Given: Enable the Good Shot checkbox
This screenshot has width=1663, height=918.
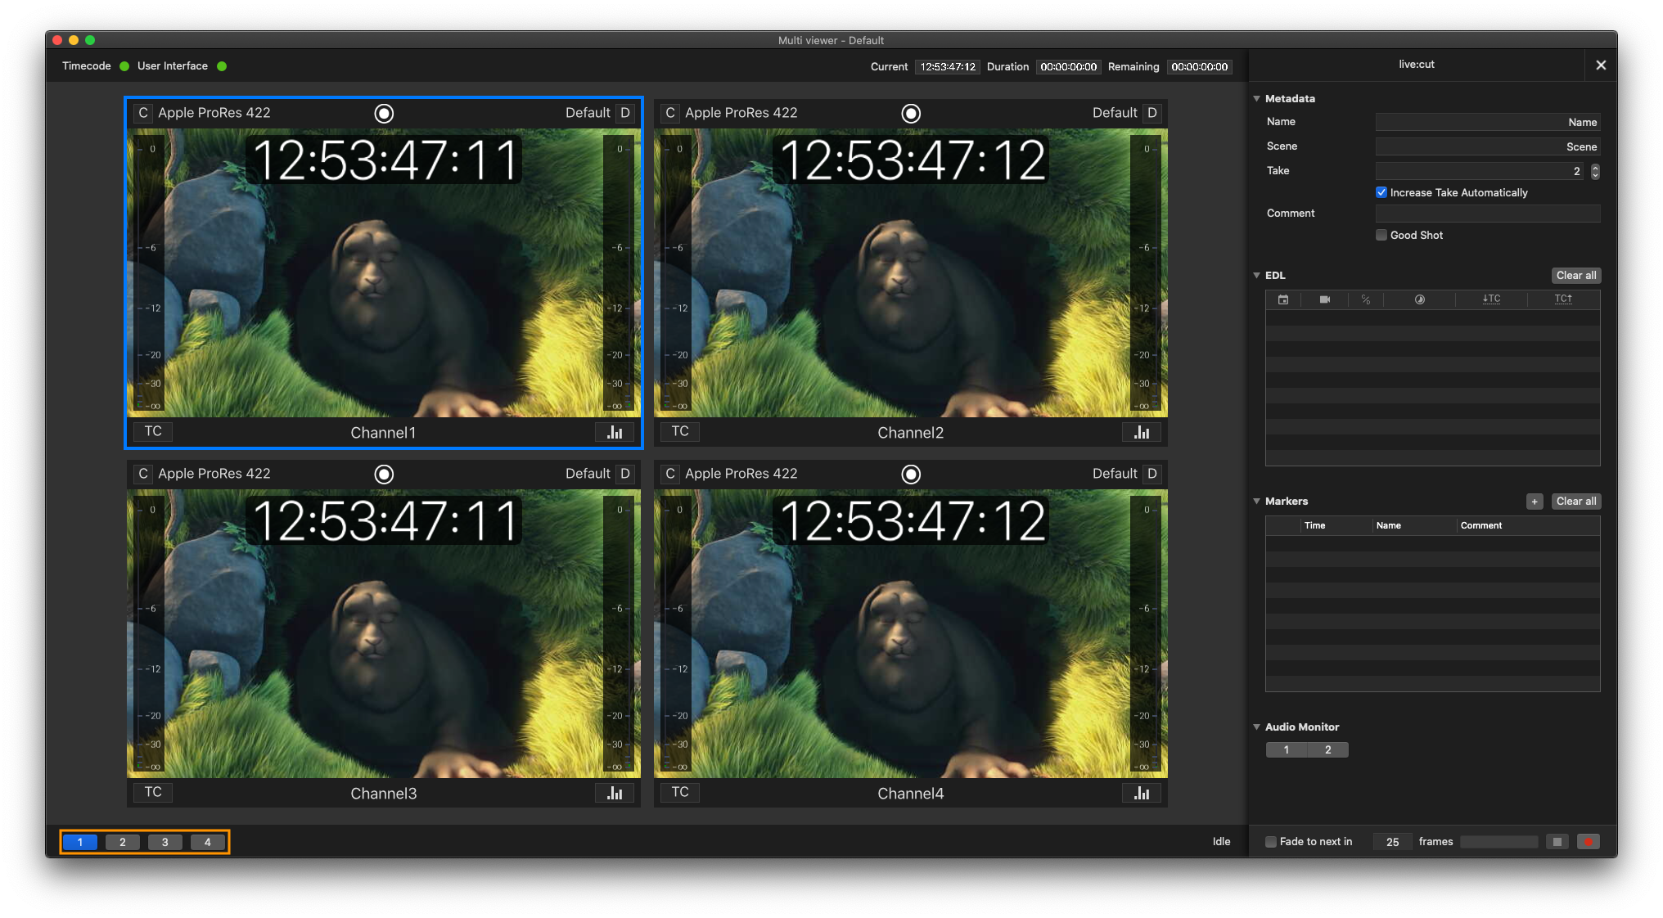Looking at the screenshot, I should (x=1381, y=235).
